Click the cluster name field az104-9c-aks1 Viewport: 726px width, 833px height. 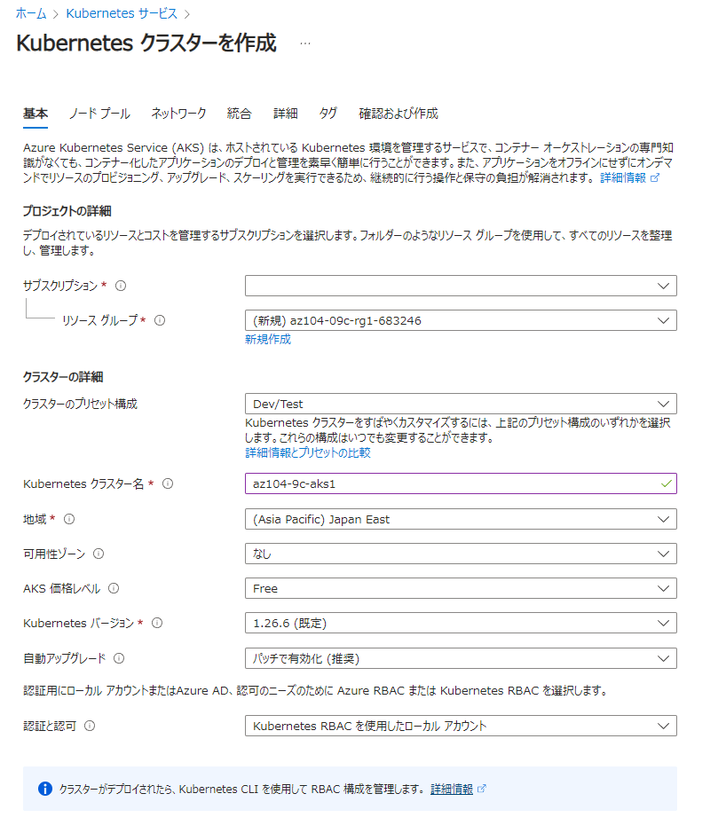pyautogui.click(x=461, y=483)
